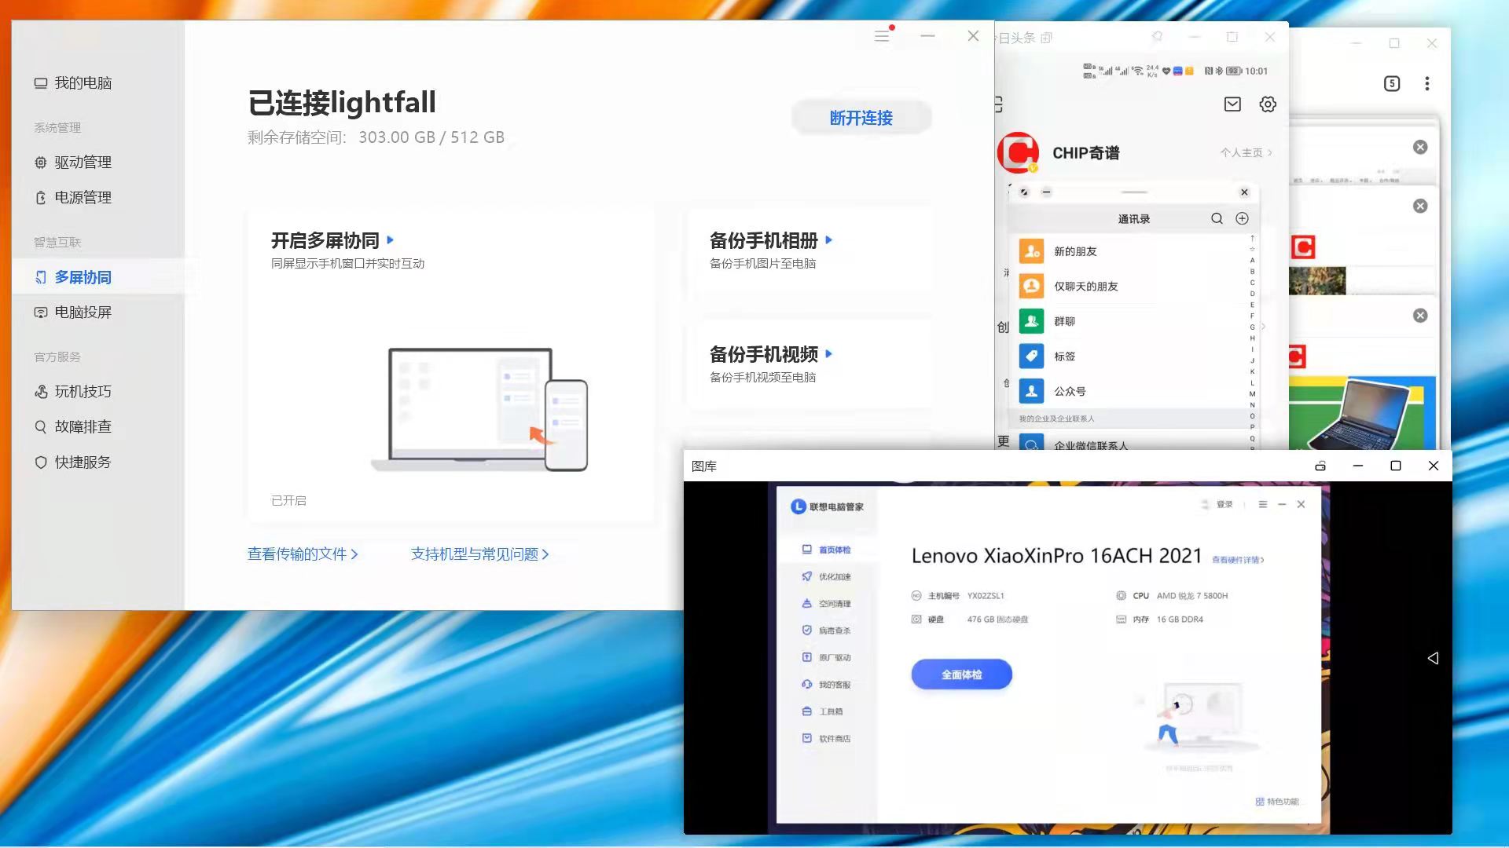
Task: Select 快捷服务 in the sidebar
Action: click(x=82, y=462)
